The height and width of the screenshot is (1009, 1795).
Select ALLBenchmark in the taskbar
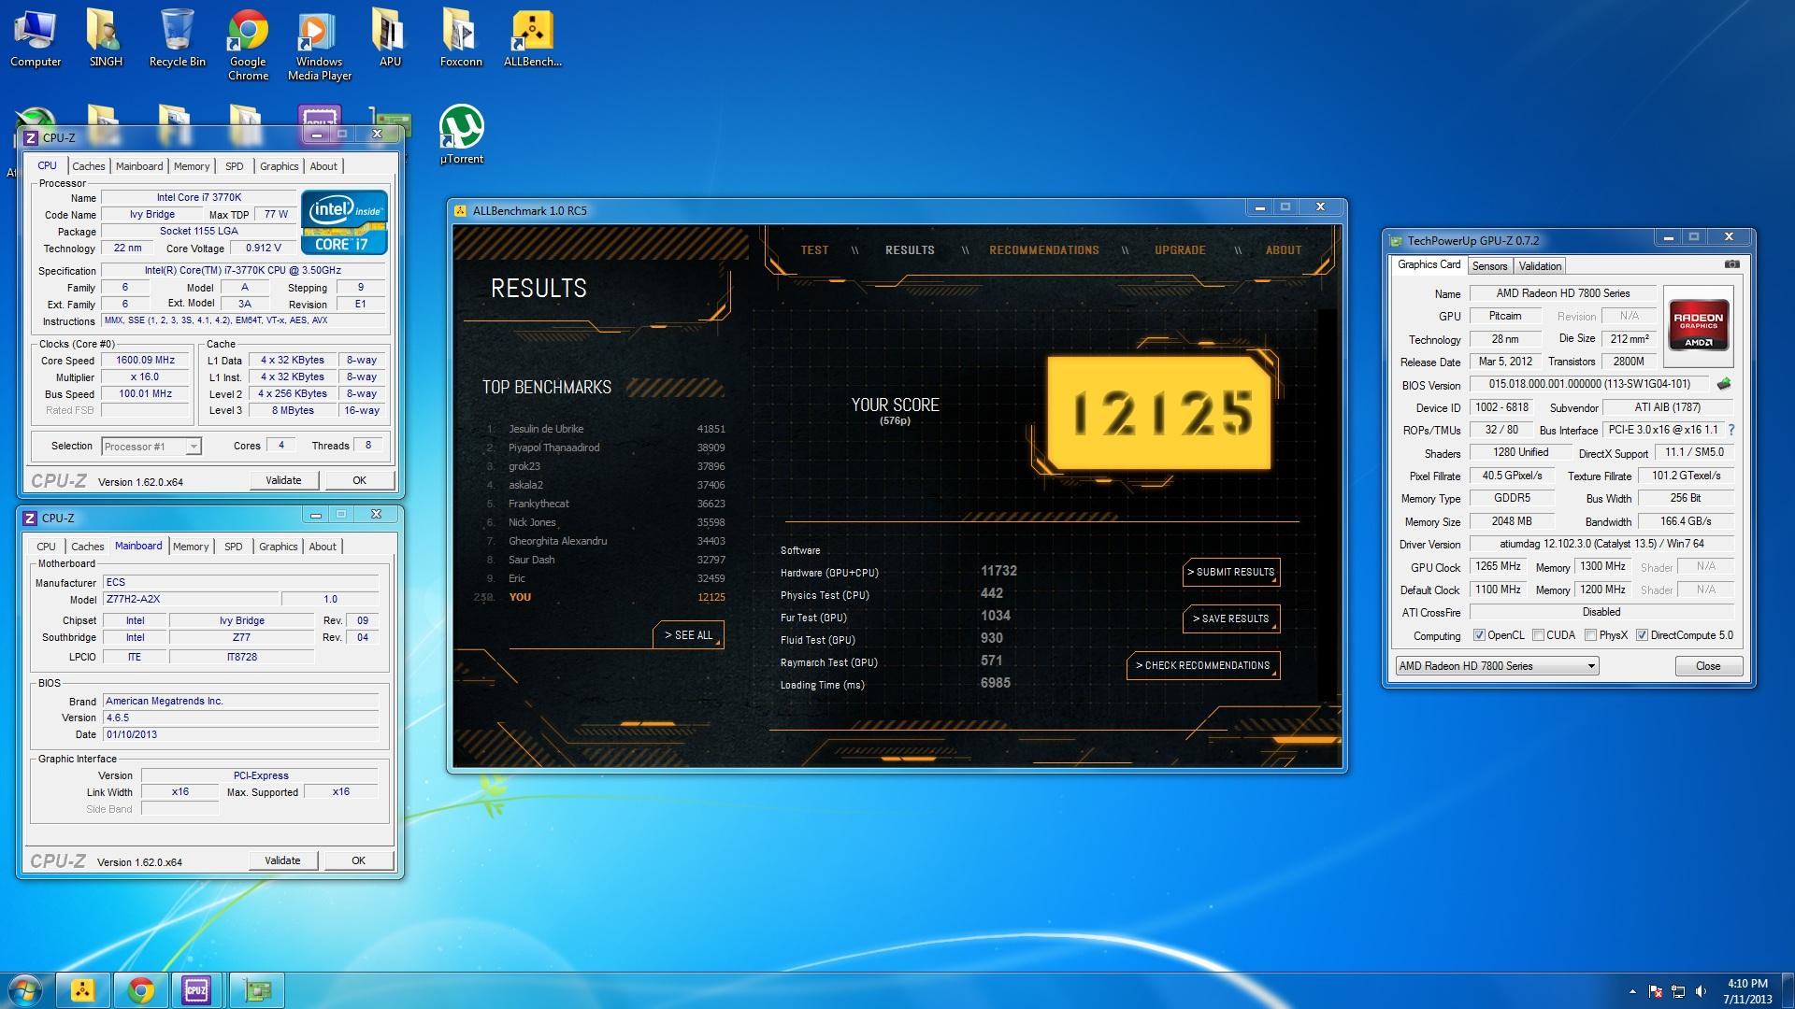coord(83,990)
